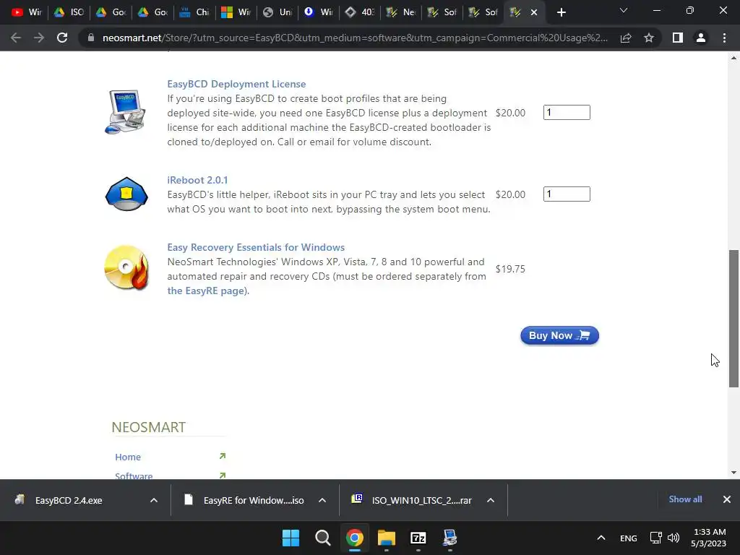This screenshot has width=740, height=555.
Task: Click the page vertical scrollbar thumb
Action: point(733,319)
